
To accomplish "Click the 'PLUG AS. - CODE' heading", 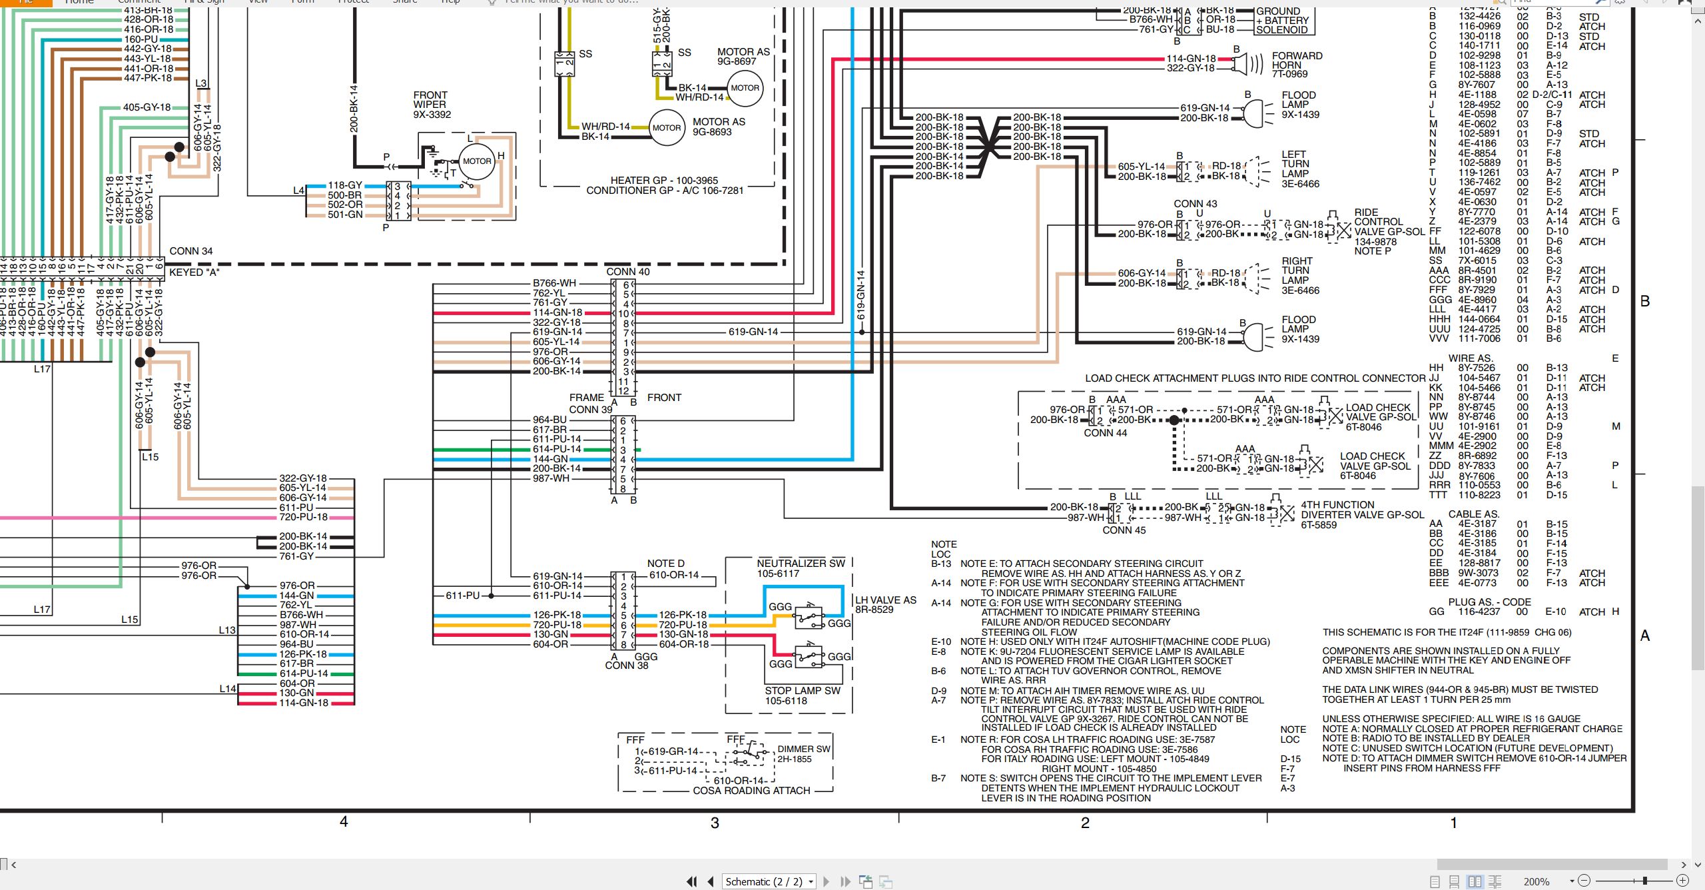I will tap(1489, 602).
